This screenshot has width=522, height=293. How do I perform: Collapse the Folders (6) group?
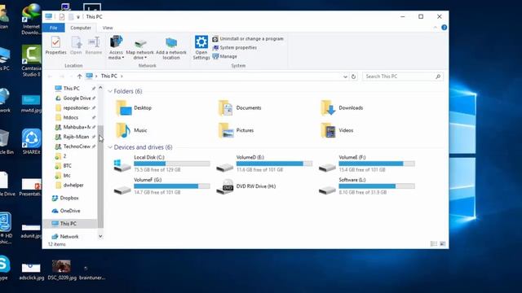110,91
